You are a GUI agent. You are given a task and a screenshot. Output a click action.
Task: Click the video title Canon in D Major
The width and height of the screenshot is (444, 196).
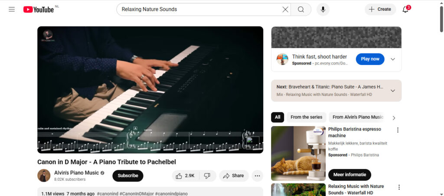(107, 162)
